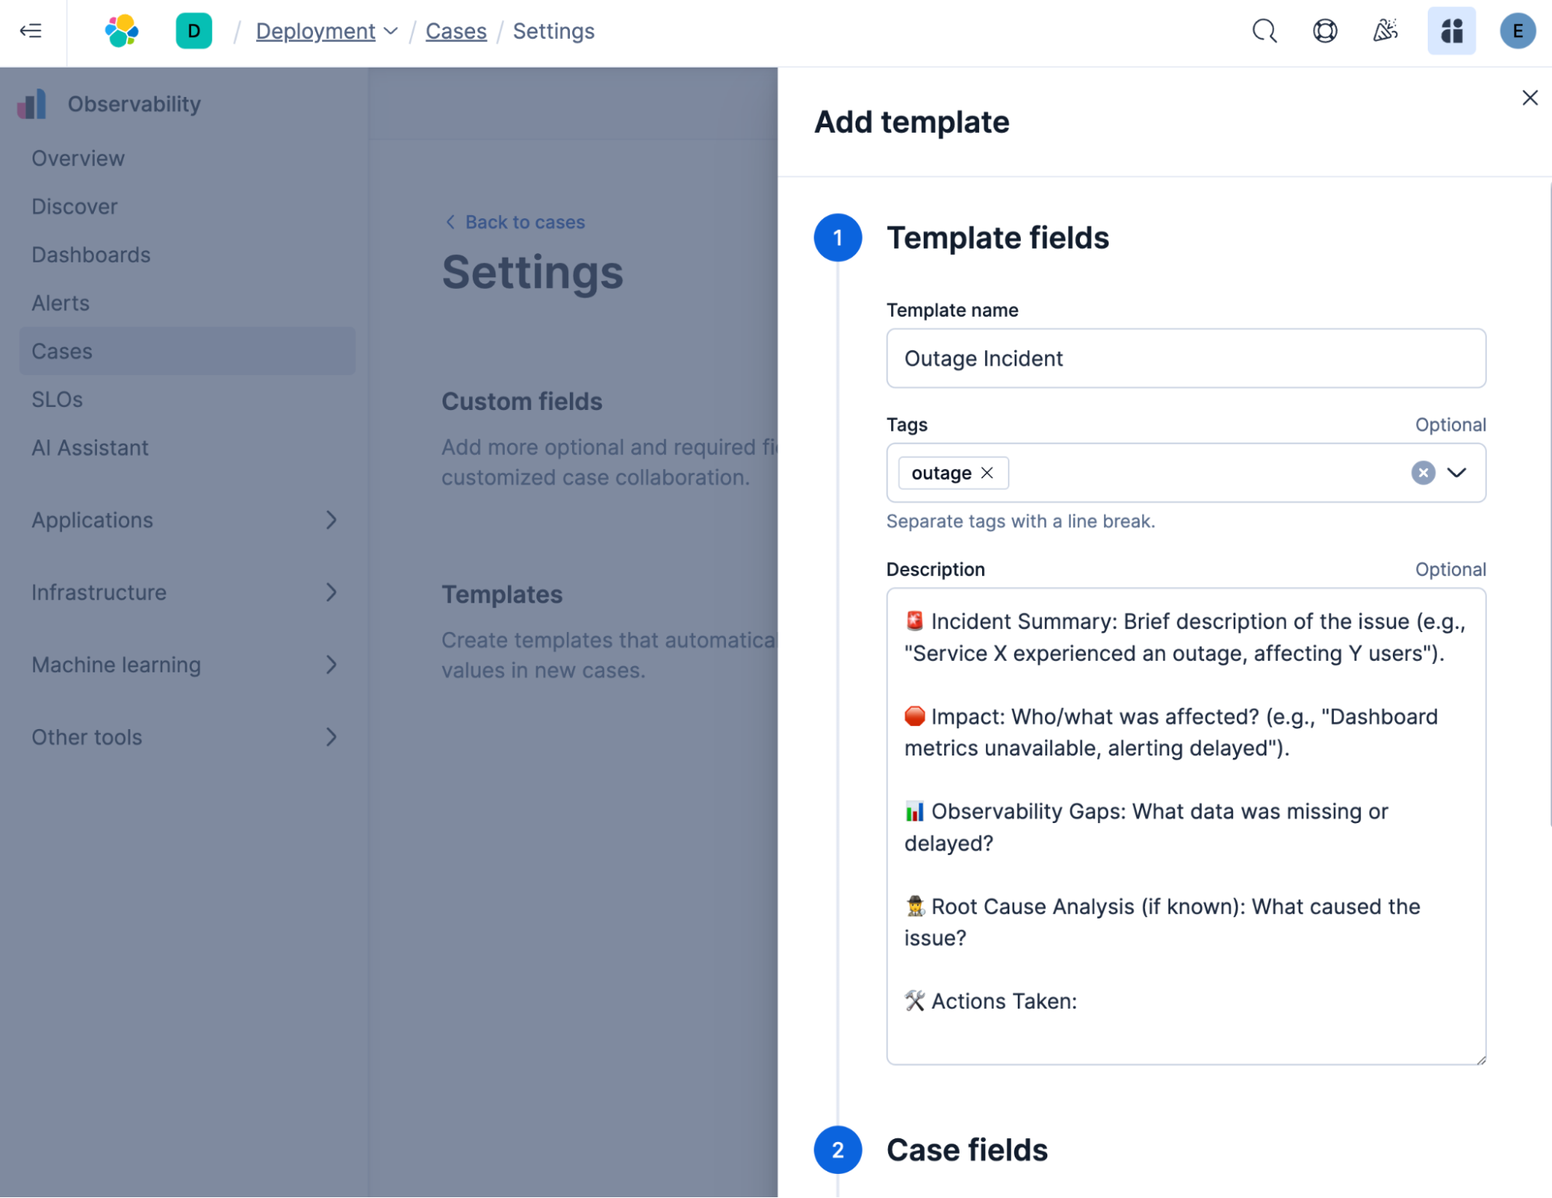Click the teal D deployment icon
This screenshot has height=1198, width=1552.
[x=194, y=32]
